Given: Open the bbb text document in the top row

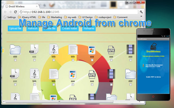Looking at the screenshot, I should coord(73,49).
